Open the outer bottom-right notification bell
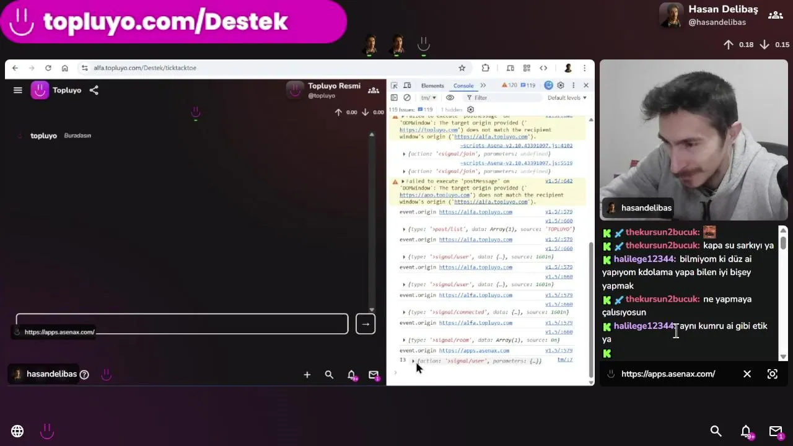 [747, 432]
